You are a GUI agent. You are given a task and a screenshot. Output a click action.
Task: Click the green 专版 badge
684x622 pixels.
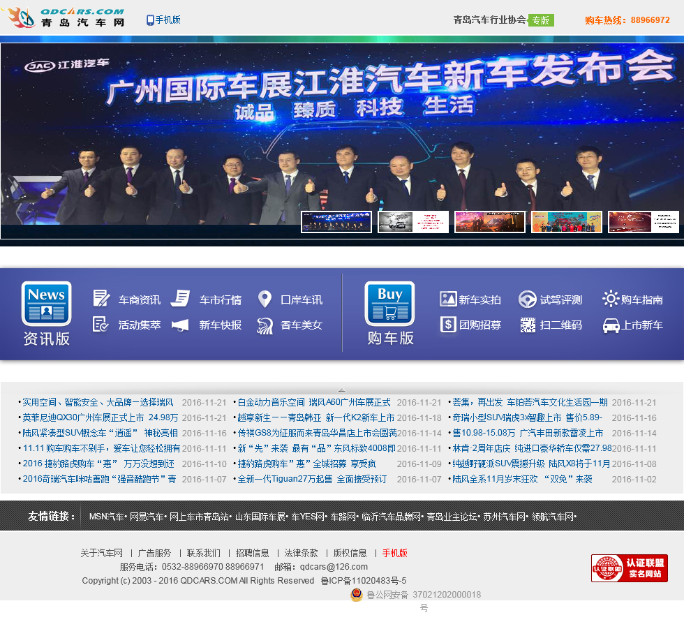[x=541, y=20]
